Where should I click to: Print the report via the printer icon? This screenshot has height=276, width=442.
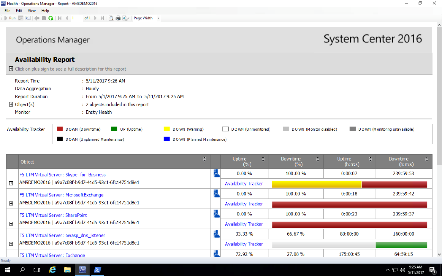pyautogui.click(x=118, y=18)
